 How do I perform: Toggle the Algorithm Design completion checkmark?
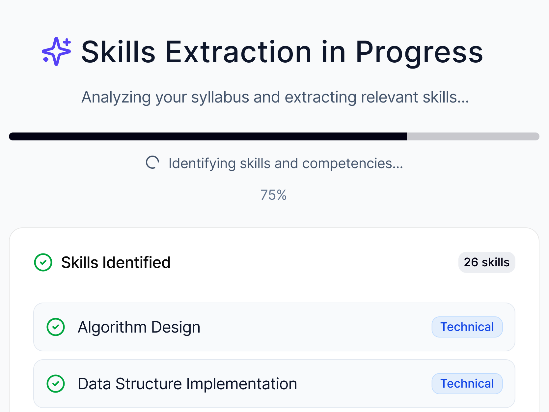tap(56, 327)
